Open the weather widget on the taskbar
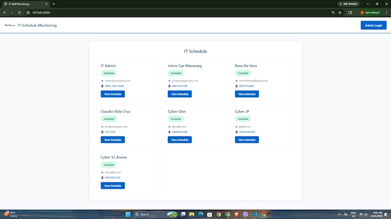391x219 pixels. (10, 214)
